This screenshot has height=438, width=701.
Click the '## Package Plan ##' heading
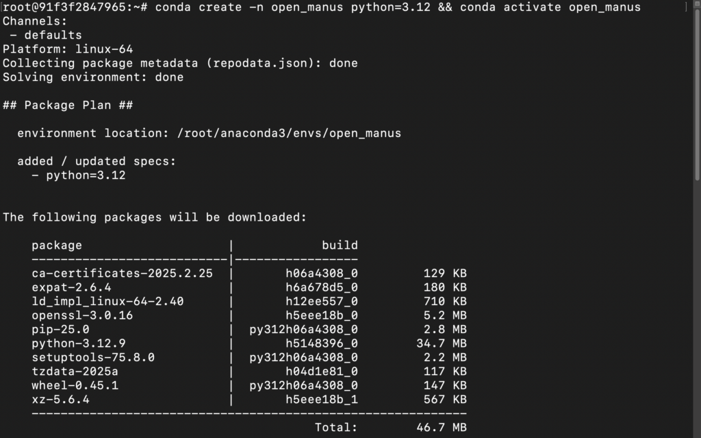[68, 106]
